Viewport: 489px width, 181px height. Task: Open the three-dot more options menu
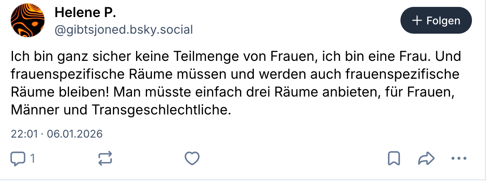[x=459, y=158]
